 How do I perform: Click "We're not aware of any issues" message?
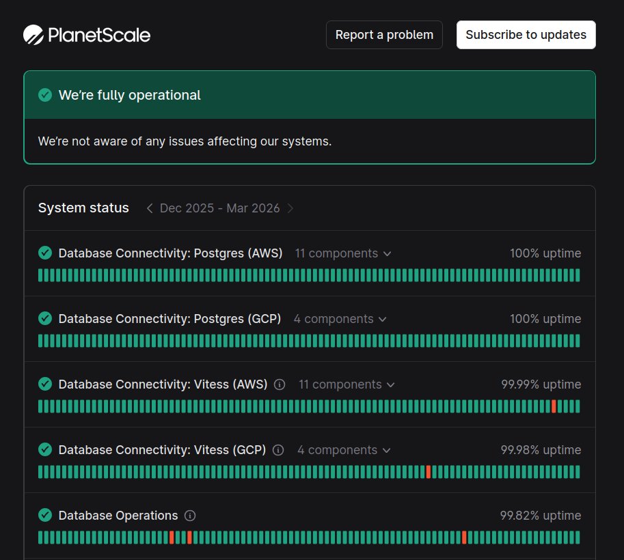click(x=185, y=141)
